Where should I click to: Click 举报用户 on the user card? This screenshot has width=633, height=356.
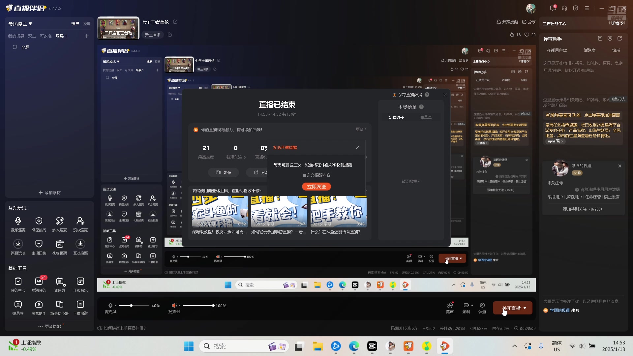click(555, 197)
